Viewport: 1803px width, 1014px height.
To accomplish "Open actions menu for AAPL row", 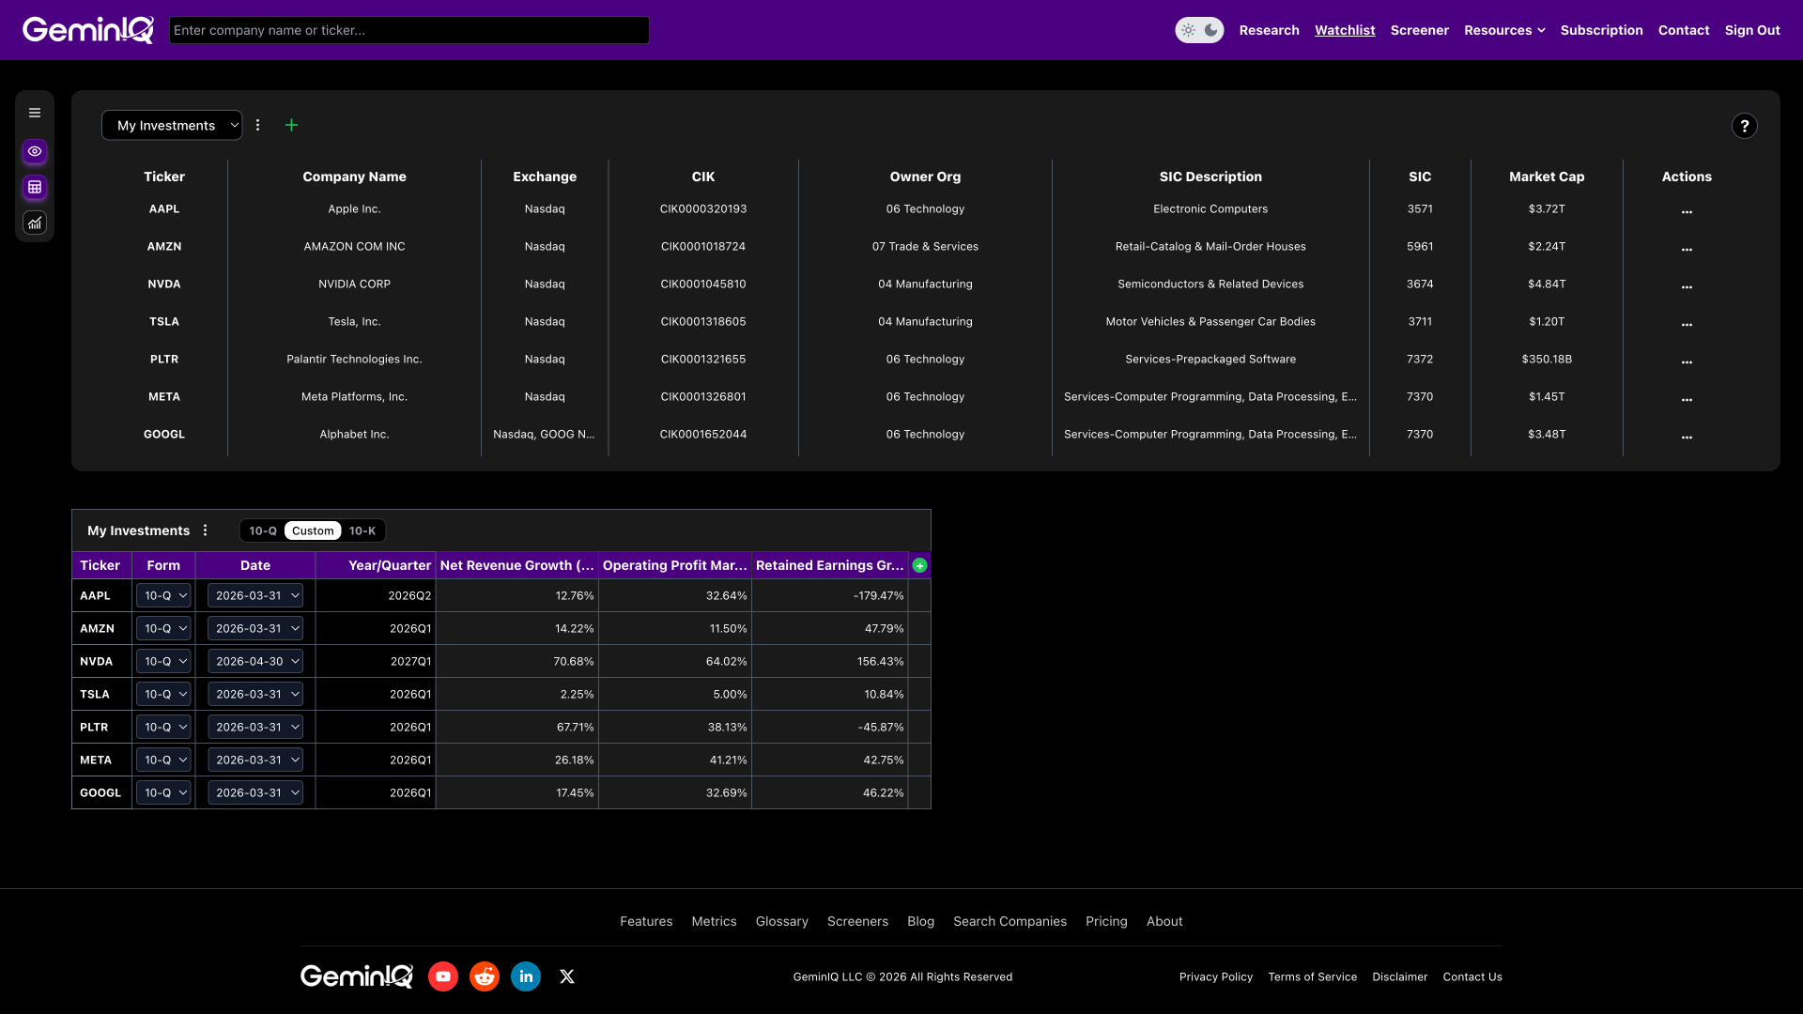I will coord(1687,211).
